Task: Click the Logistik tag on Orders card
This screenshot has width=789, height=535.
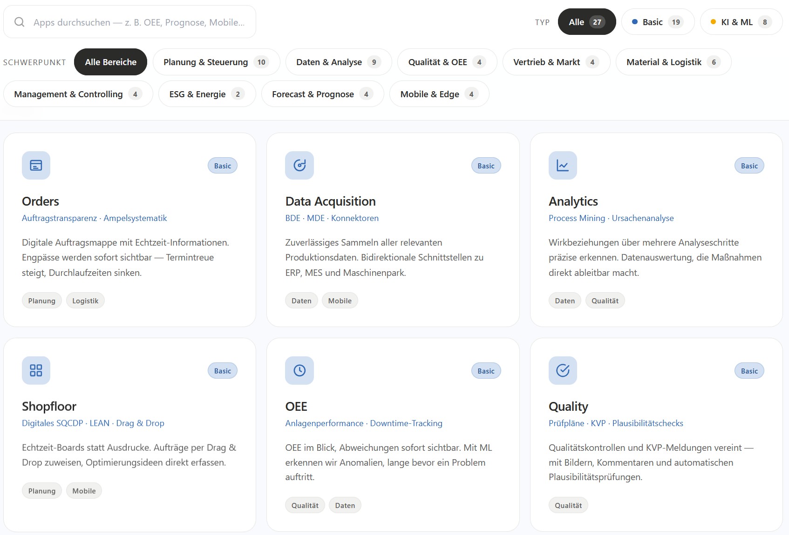Action: coord(85,301)
